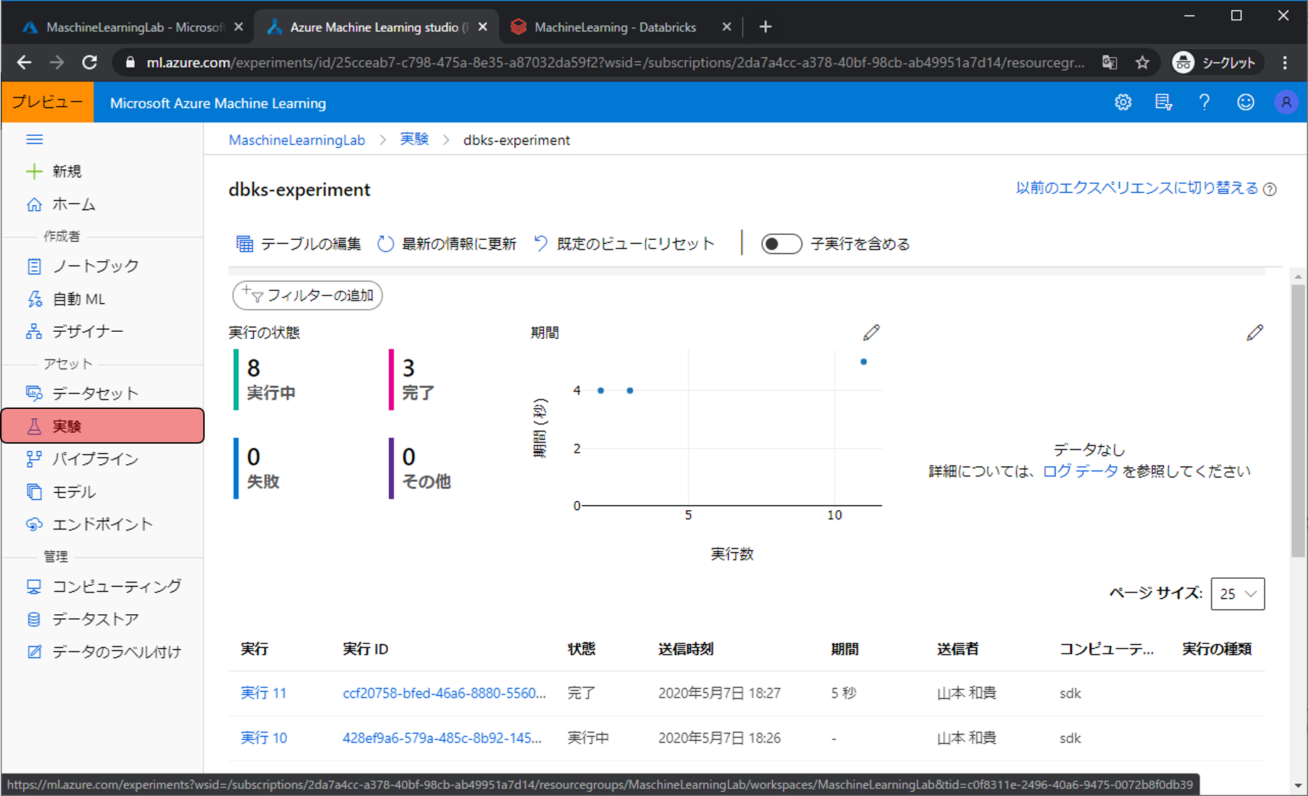
Task: Click the plus icon next to 新規
Action: coord(34,171)
